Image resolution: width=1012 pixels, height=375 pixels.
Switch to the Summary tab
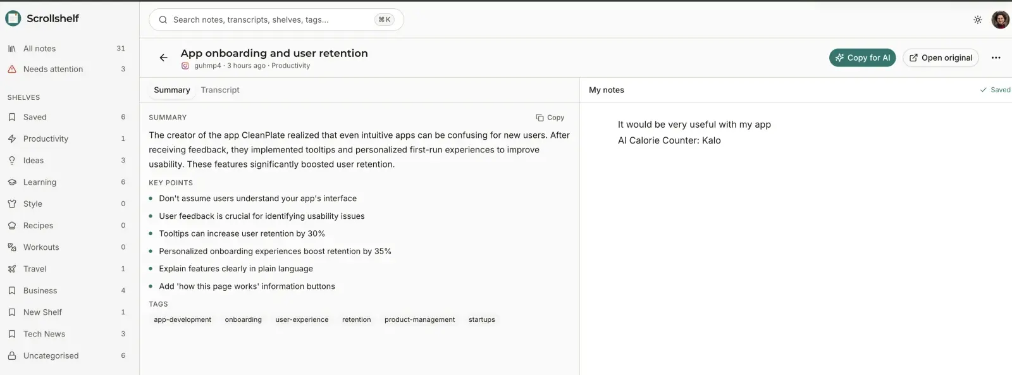pos(172,90)
